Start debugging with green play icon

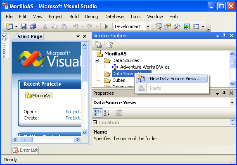107,26
